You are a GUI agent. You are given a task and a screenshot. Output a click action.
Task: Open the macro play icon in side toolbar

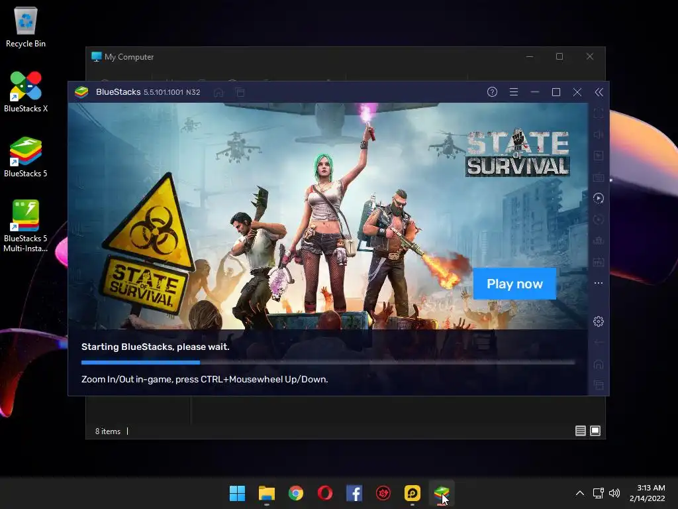[x=599, y=198]
